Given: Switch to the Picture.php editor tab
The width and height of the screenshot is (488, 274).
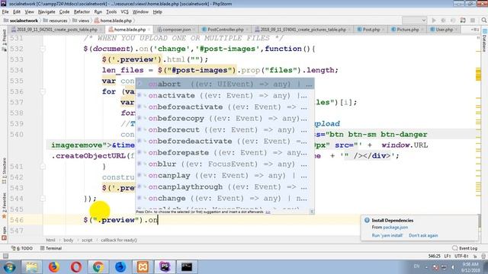Looking at the screenshot, I should pyautogui.click(x=408, y=30).
